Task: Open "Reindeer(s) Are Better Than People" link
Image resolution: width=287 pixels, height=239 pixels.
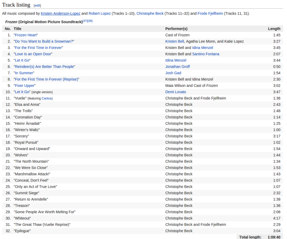Action: [44, 67]
